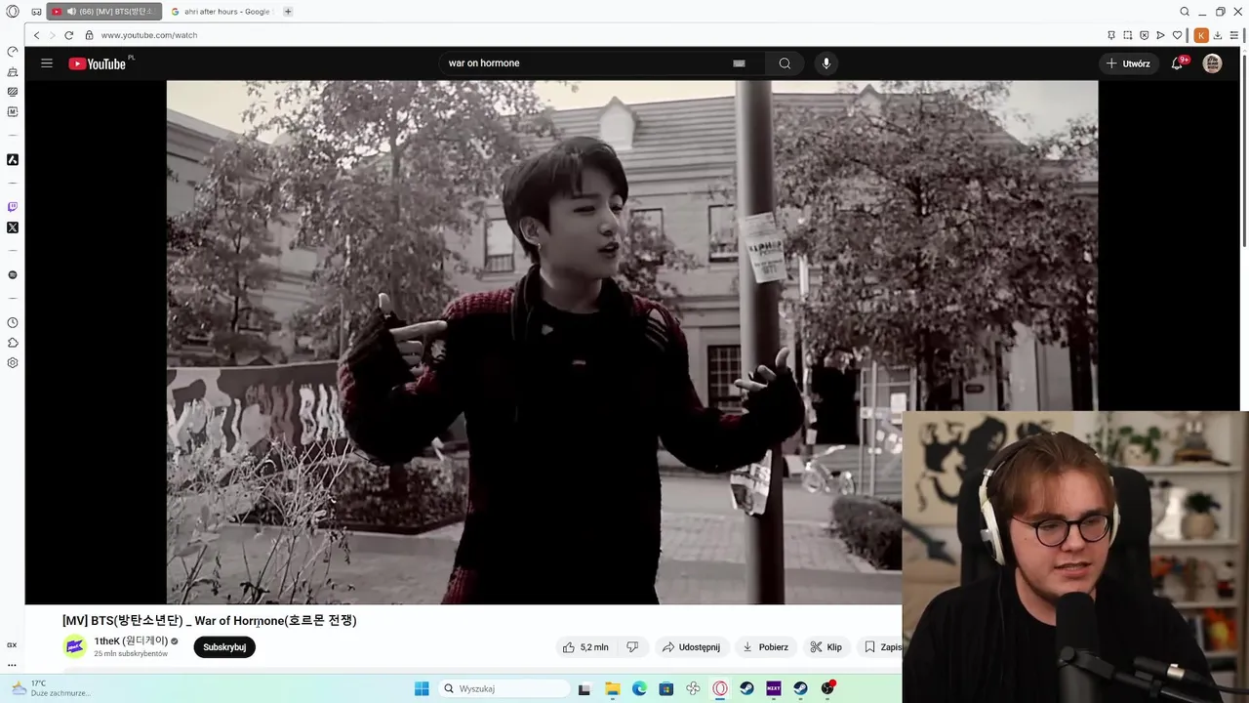
Task: Pause the video by clicking the player
Action: (x=632, y=342)
